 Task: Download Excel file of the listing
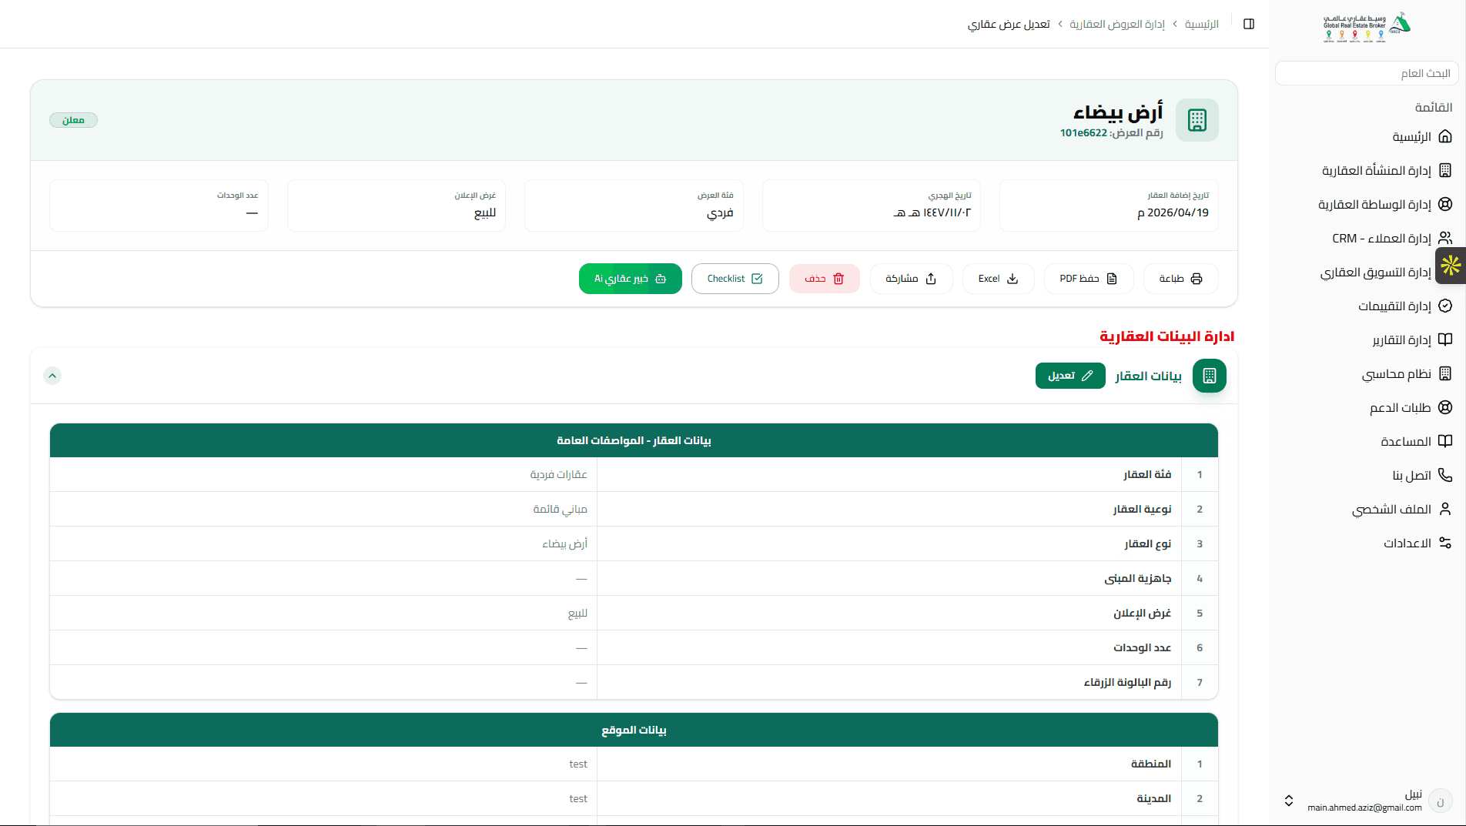coord(999,279)
